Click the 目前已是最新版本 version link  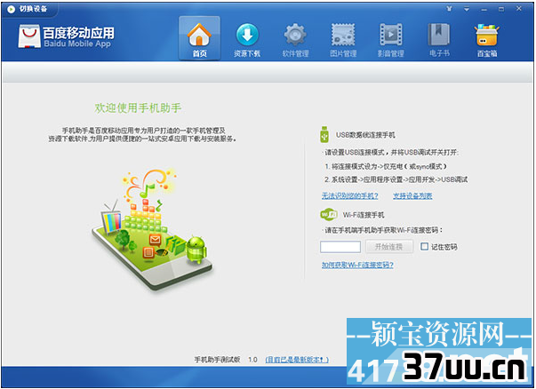297,360
